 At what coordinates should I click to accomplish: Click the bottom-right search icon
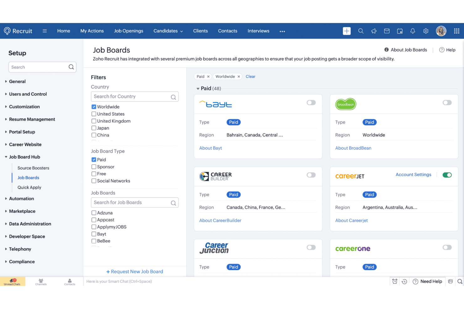coord(460,281)
